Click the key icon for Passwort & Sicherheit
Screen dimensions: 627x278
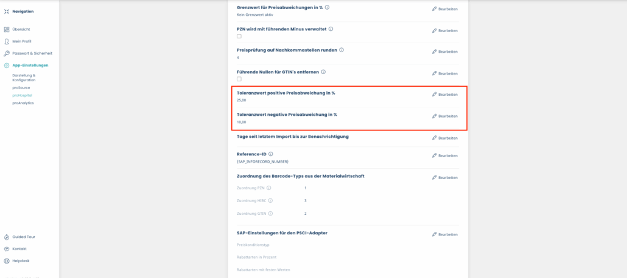point(7,53)
